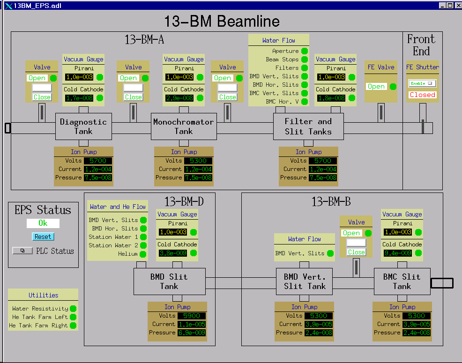Open the valve left of Diagnostic Tank

coord(37,78)
